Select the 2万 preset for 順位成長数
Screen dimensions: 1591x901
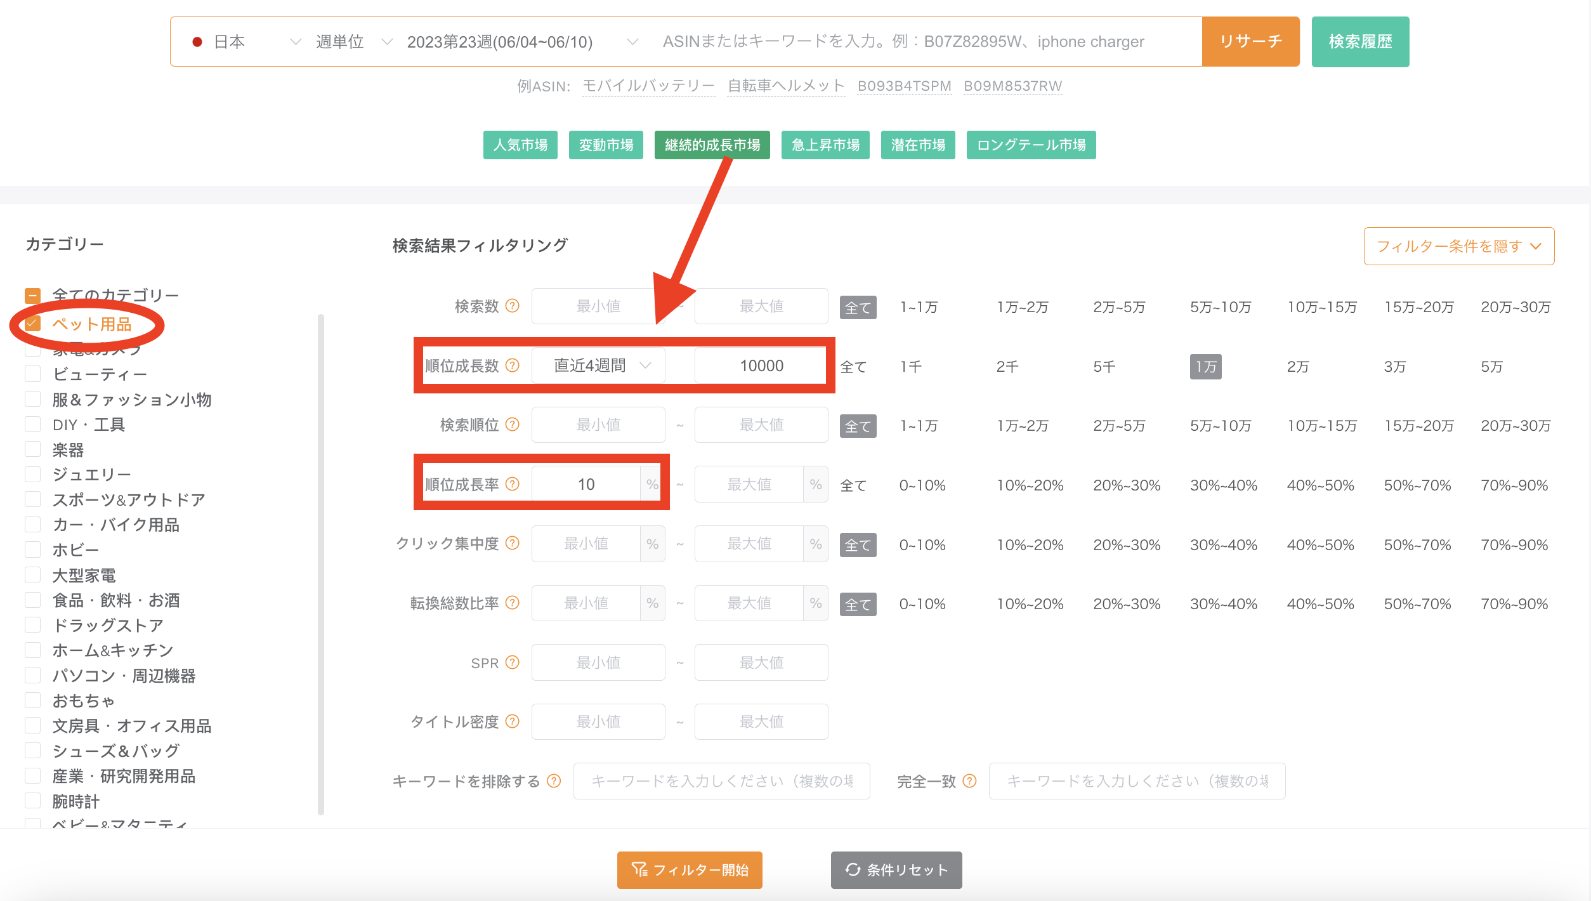pyautogui.click(x=1297, y=367)
